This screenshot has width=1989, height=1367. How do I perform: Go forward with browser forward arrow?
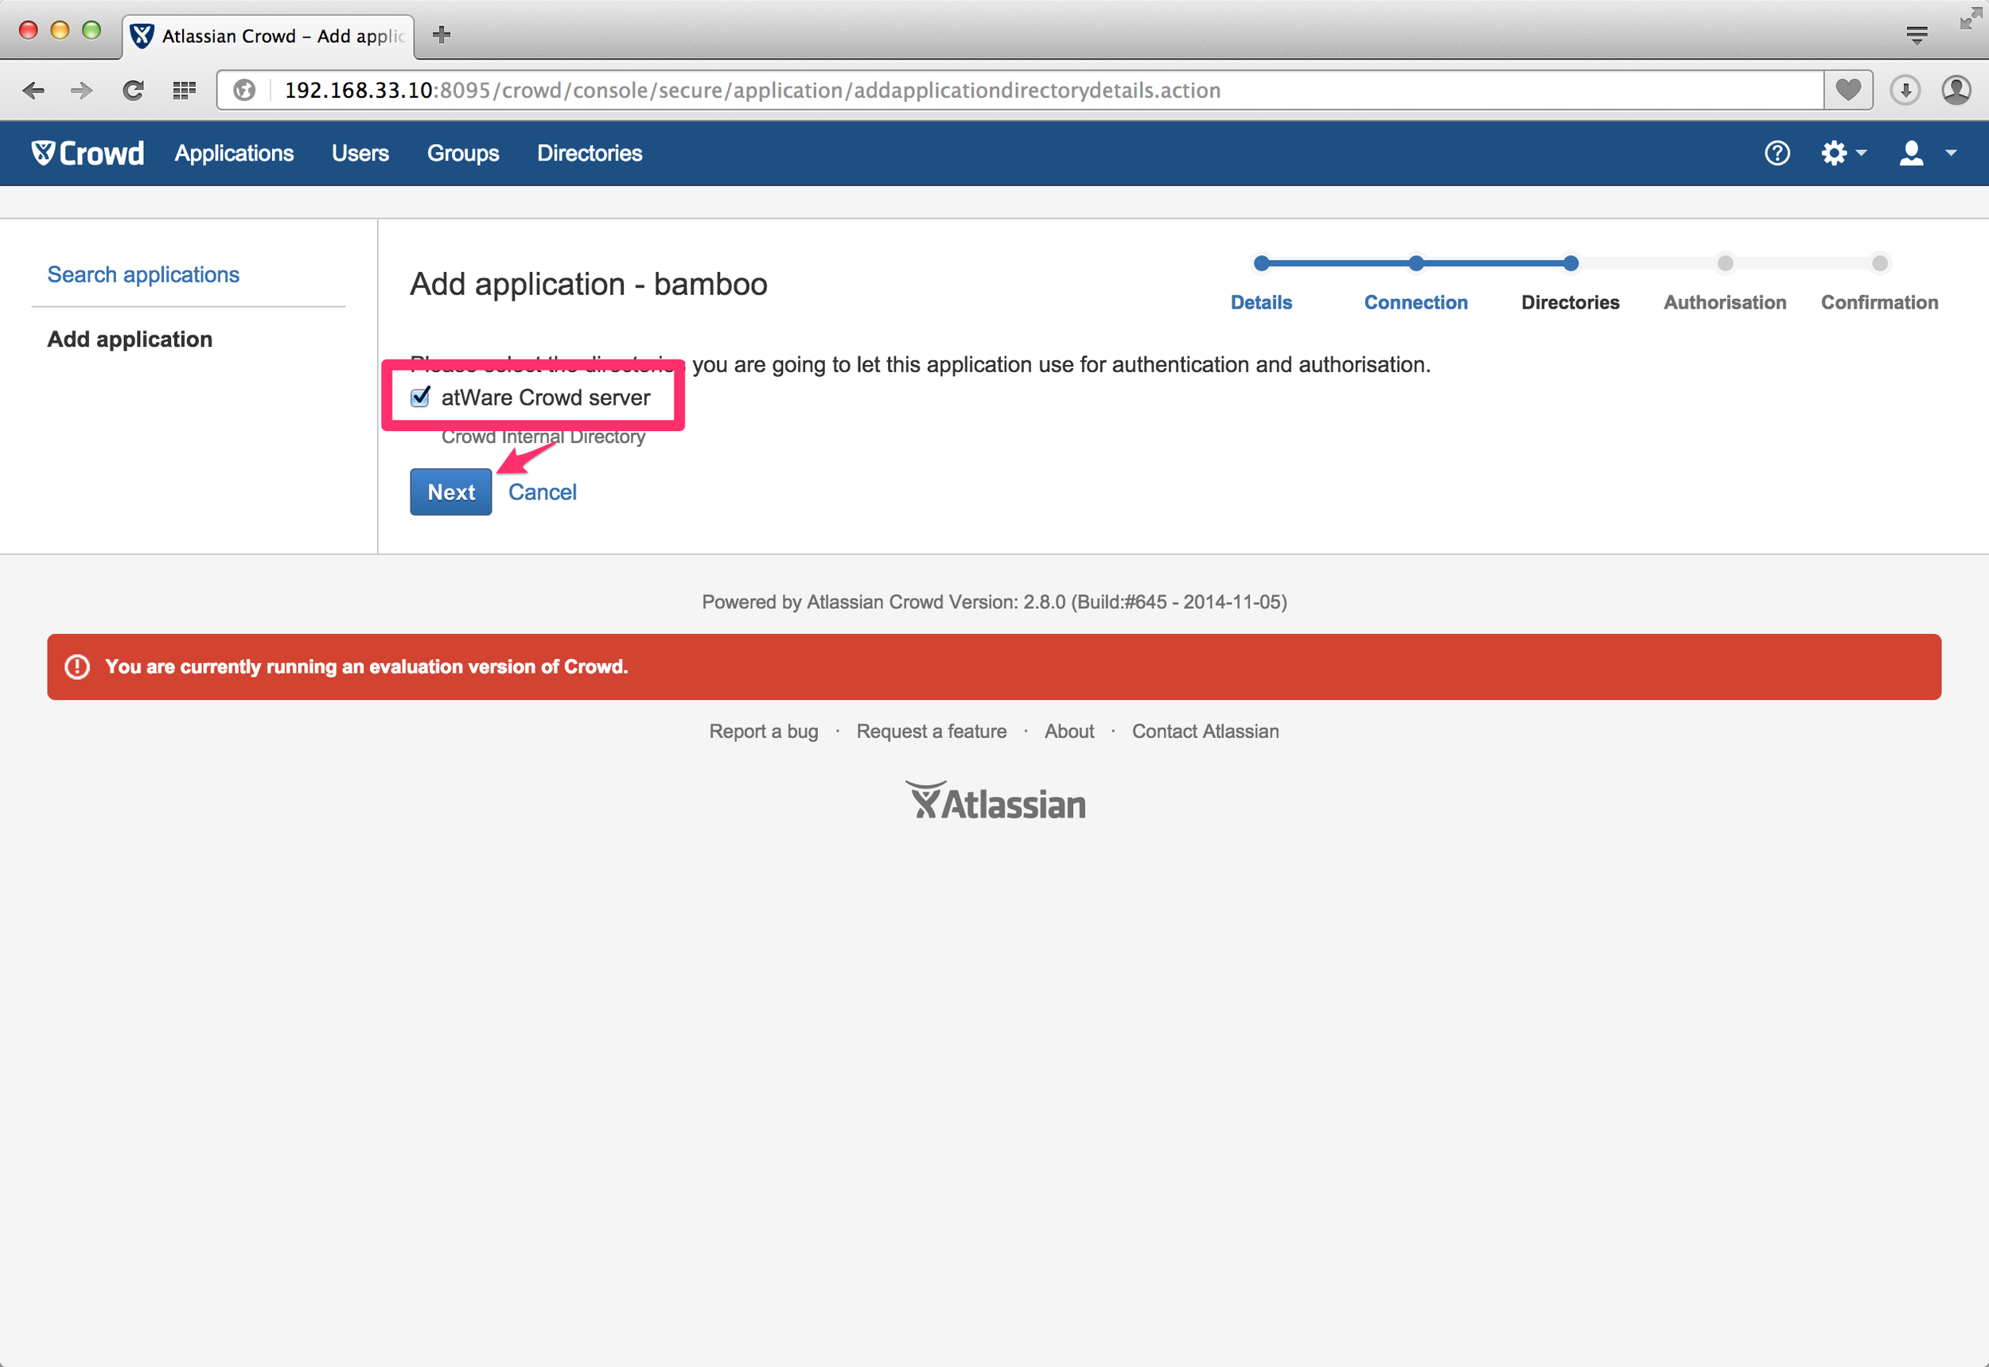coord(81,90)
